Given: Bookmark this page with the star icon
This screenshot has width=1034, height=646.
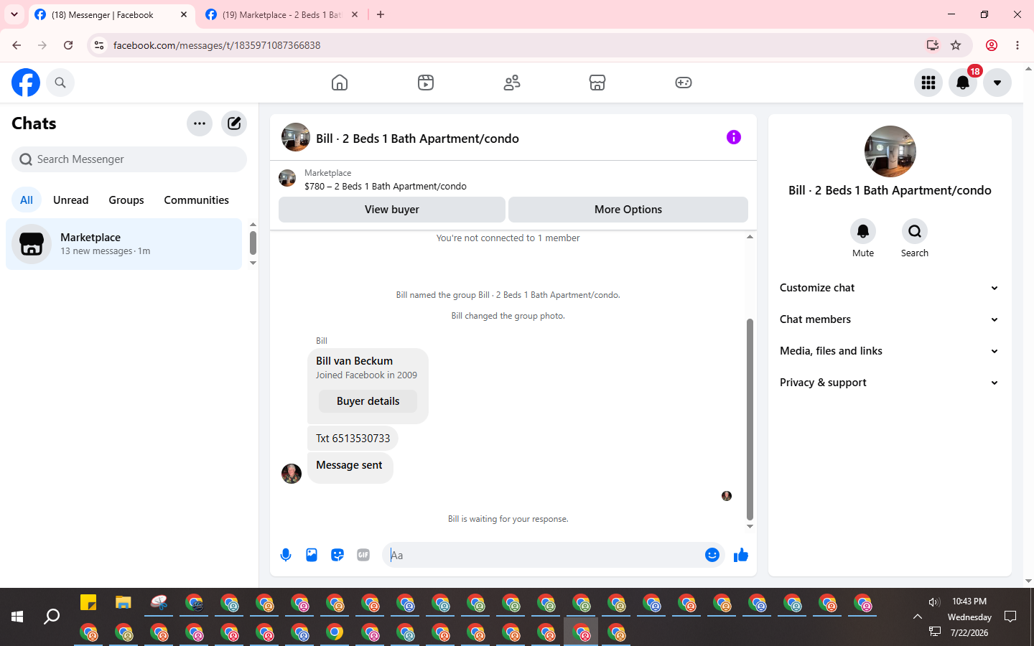Looking at the screenshot, I should (956, 45).
